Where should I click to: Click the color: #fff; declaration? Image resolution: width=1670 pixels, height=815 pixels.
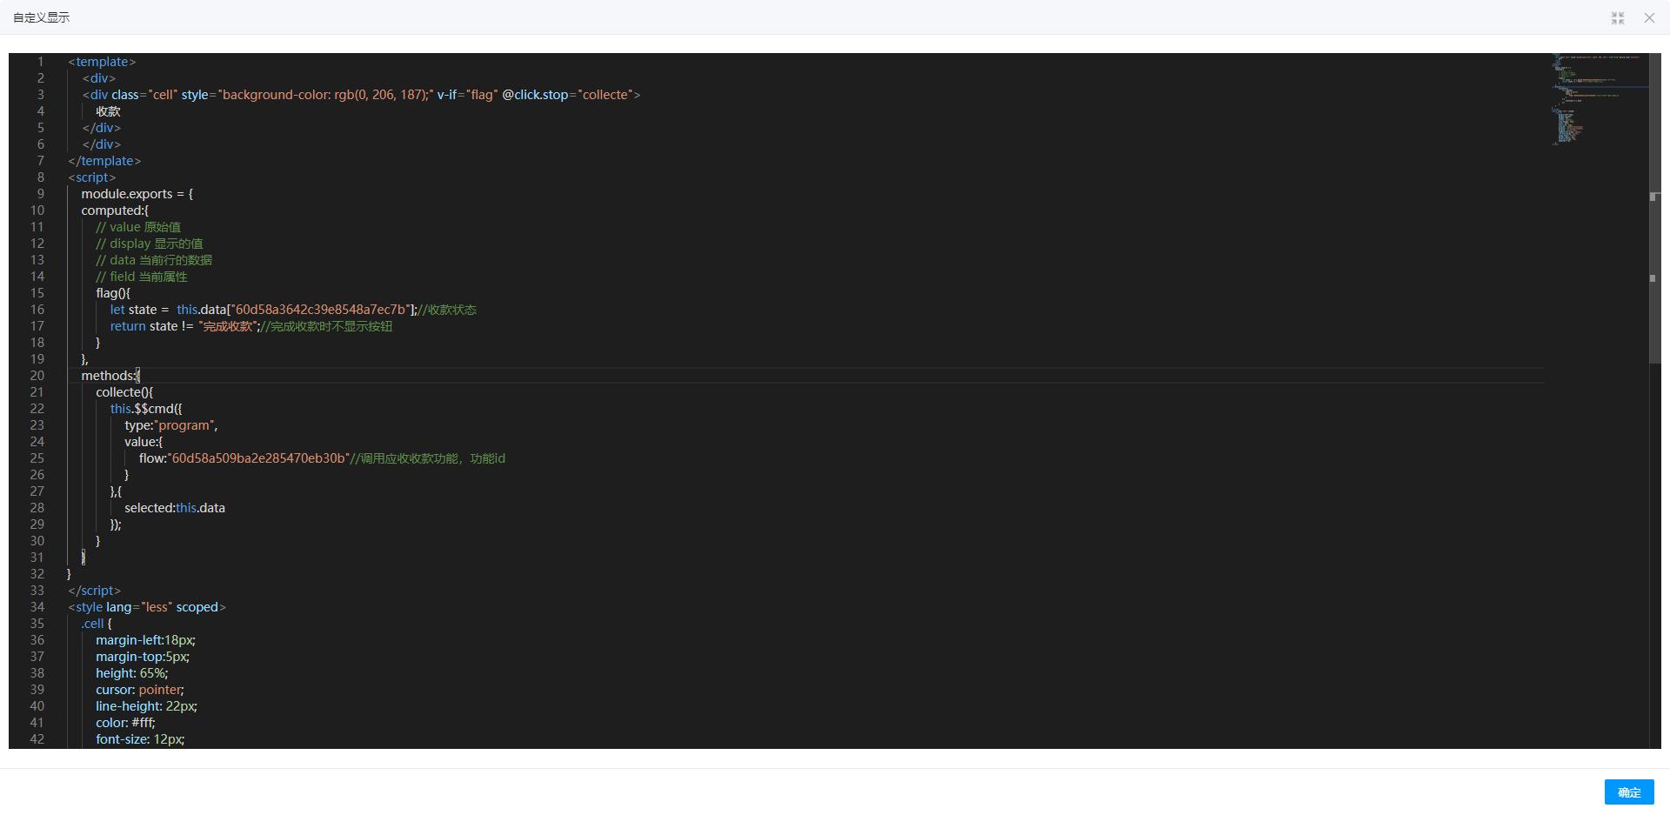click(x=125, y=723)
